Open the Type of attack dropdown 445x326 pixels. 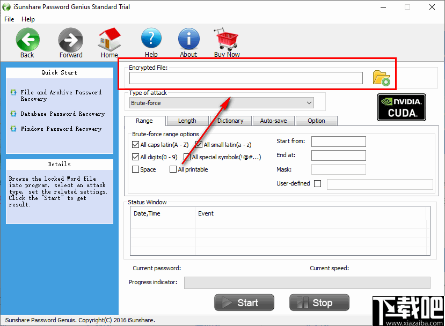pyautogui.click(x=222, y=103)
